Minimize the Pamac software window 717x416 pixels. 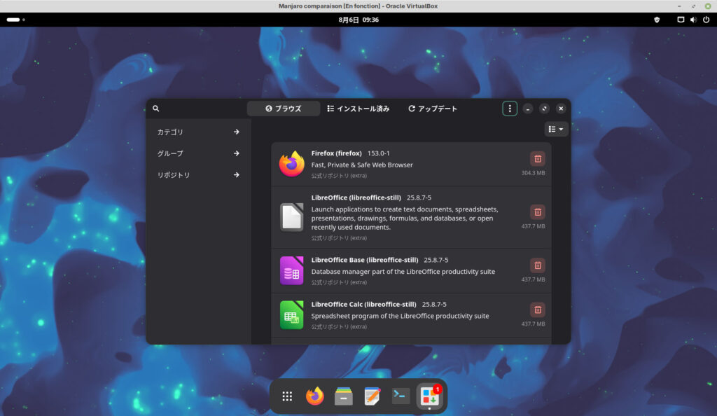click(528, 109)
